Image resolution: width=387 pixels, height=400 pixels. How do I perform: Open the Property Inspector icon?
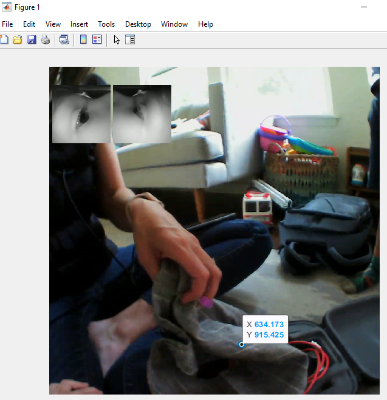(130, 39)
